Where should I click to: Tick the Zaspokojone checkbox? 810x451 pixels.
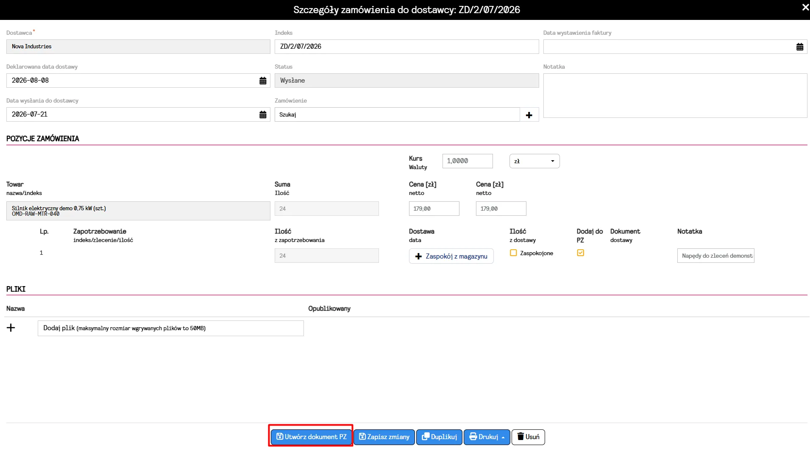[513, 253]
